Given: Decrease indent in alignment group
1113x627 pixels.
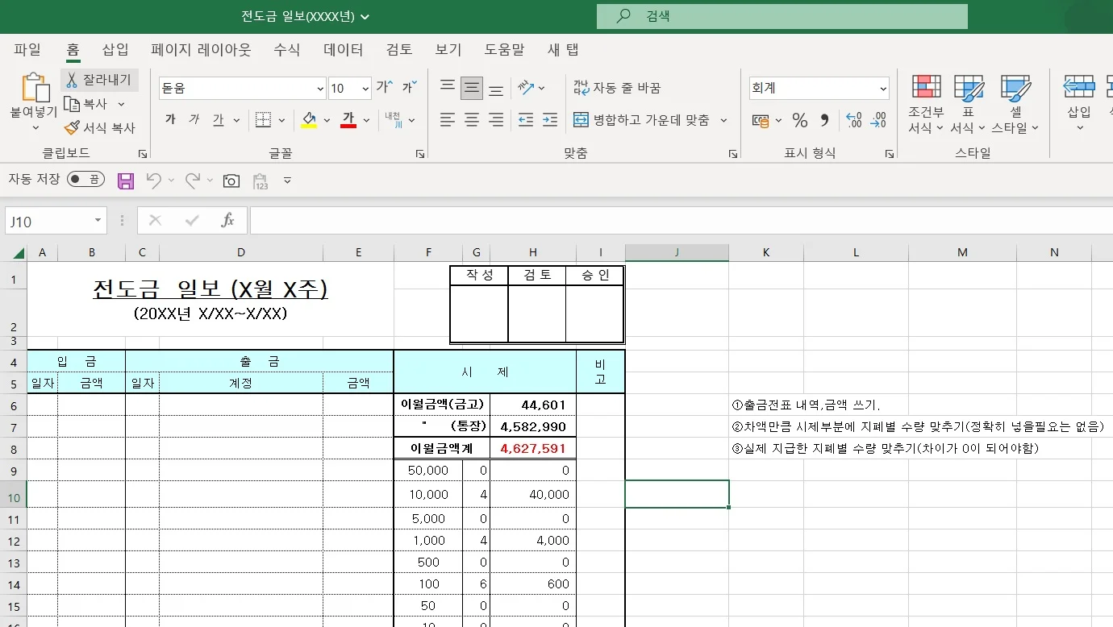Looking at the screenshot, I should click(526, 120).
